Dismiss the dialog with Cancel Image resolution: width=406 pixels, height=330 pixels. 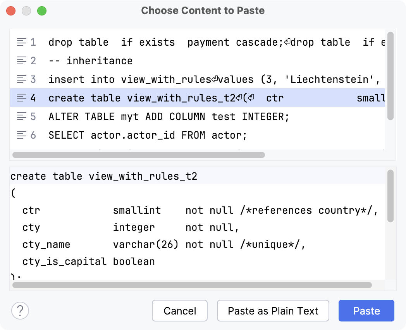(x=179, y=311)
